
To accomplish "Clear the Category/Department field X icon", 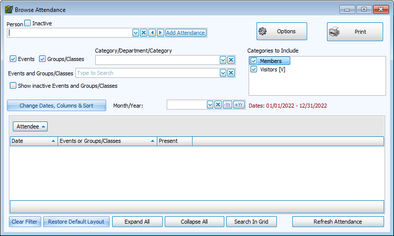I will 231,60.
